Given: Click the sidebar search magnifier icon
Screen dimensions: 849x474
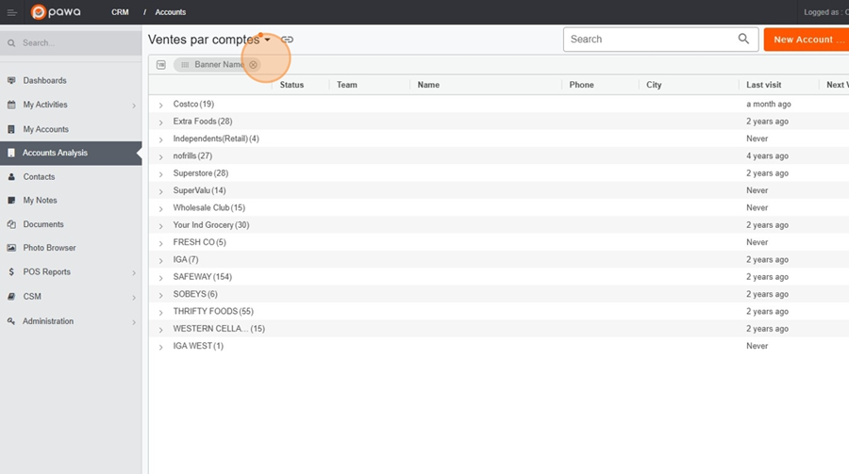Looking at the screenshot, I should pos(11,42).
